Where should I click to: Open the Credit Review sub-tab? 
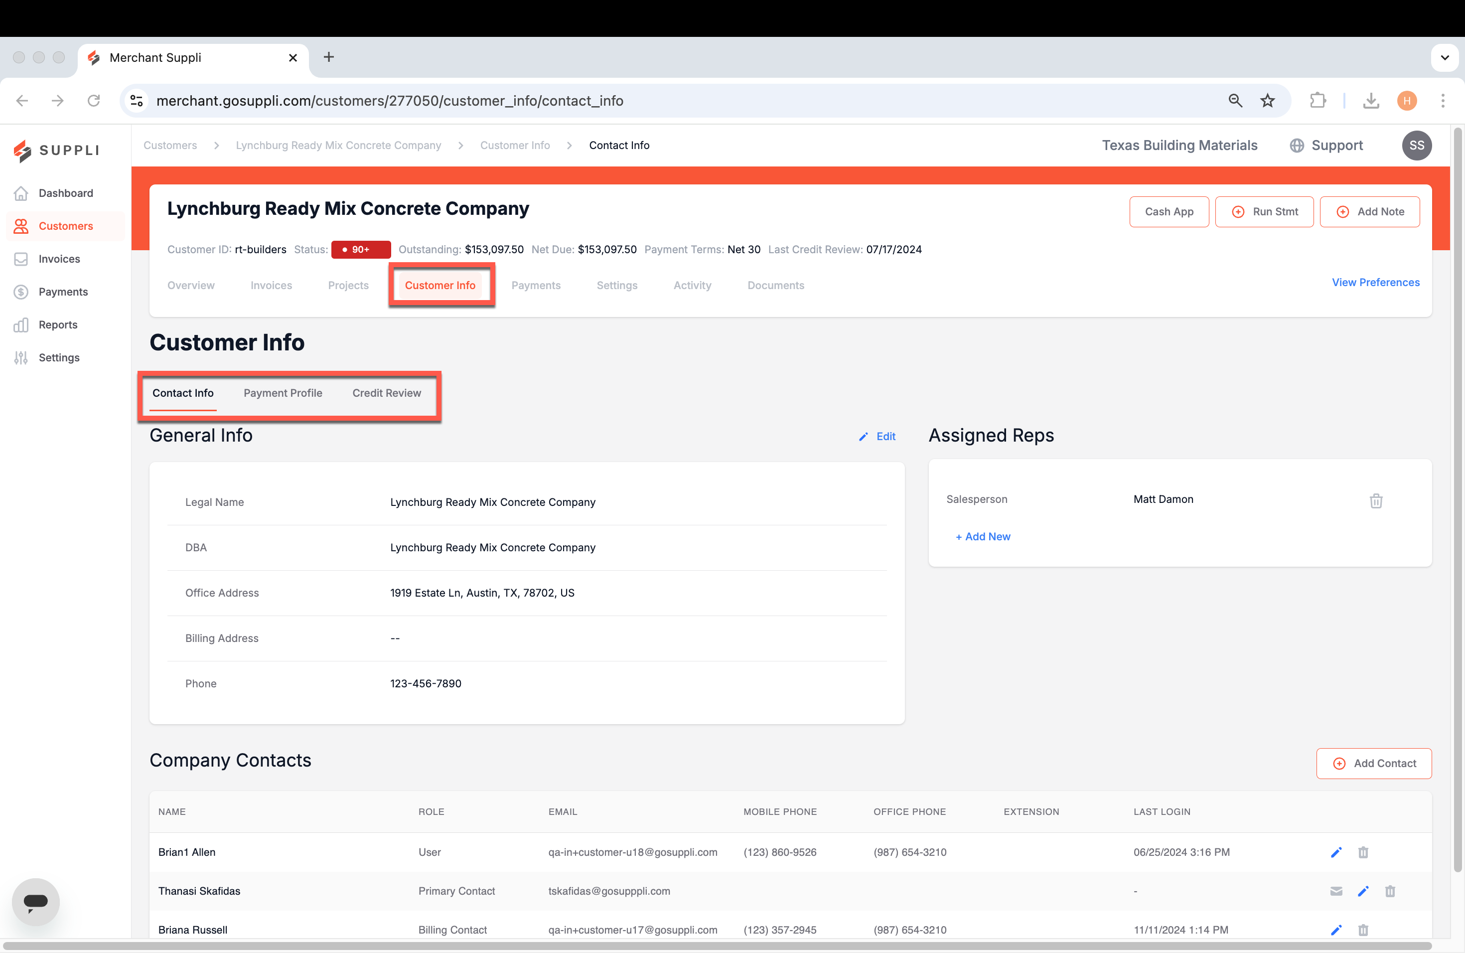387,393
